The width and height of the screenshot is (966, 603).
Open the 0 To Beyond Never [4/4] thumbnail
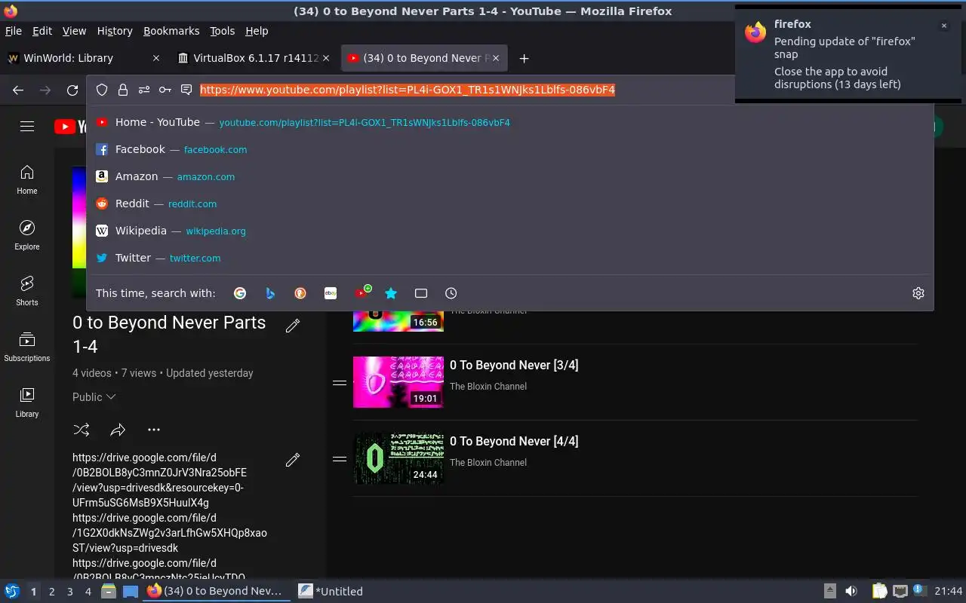[x=398, y=458]
